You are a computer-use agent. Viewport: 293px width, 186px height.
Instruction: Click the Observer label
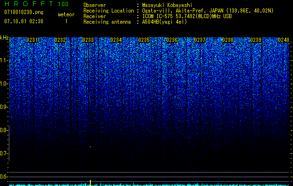point(95,5)
